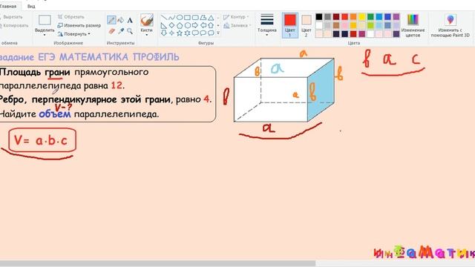Pick the black color swatch

coord(319,17)
